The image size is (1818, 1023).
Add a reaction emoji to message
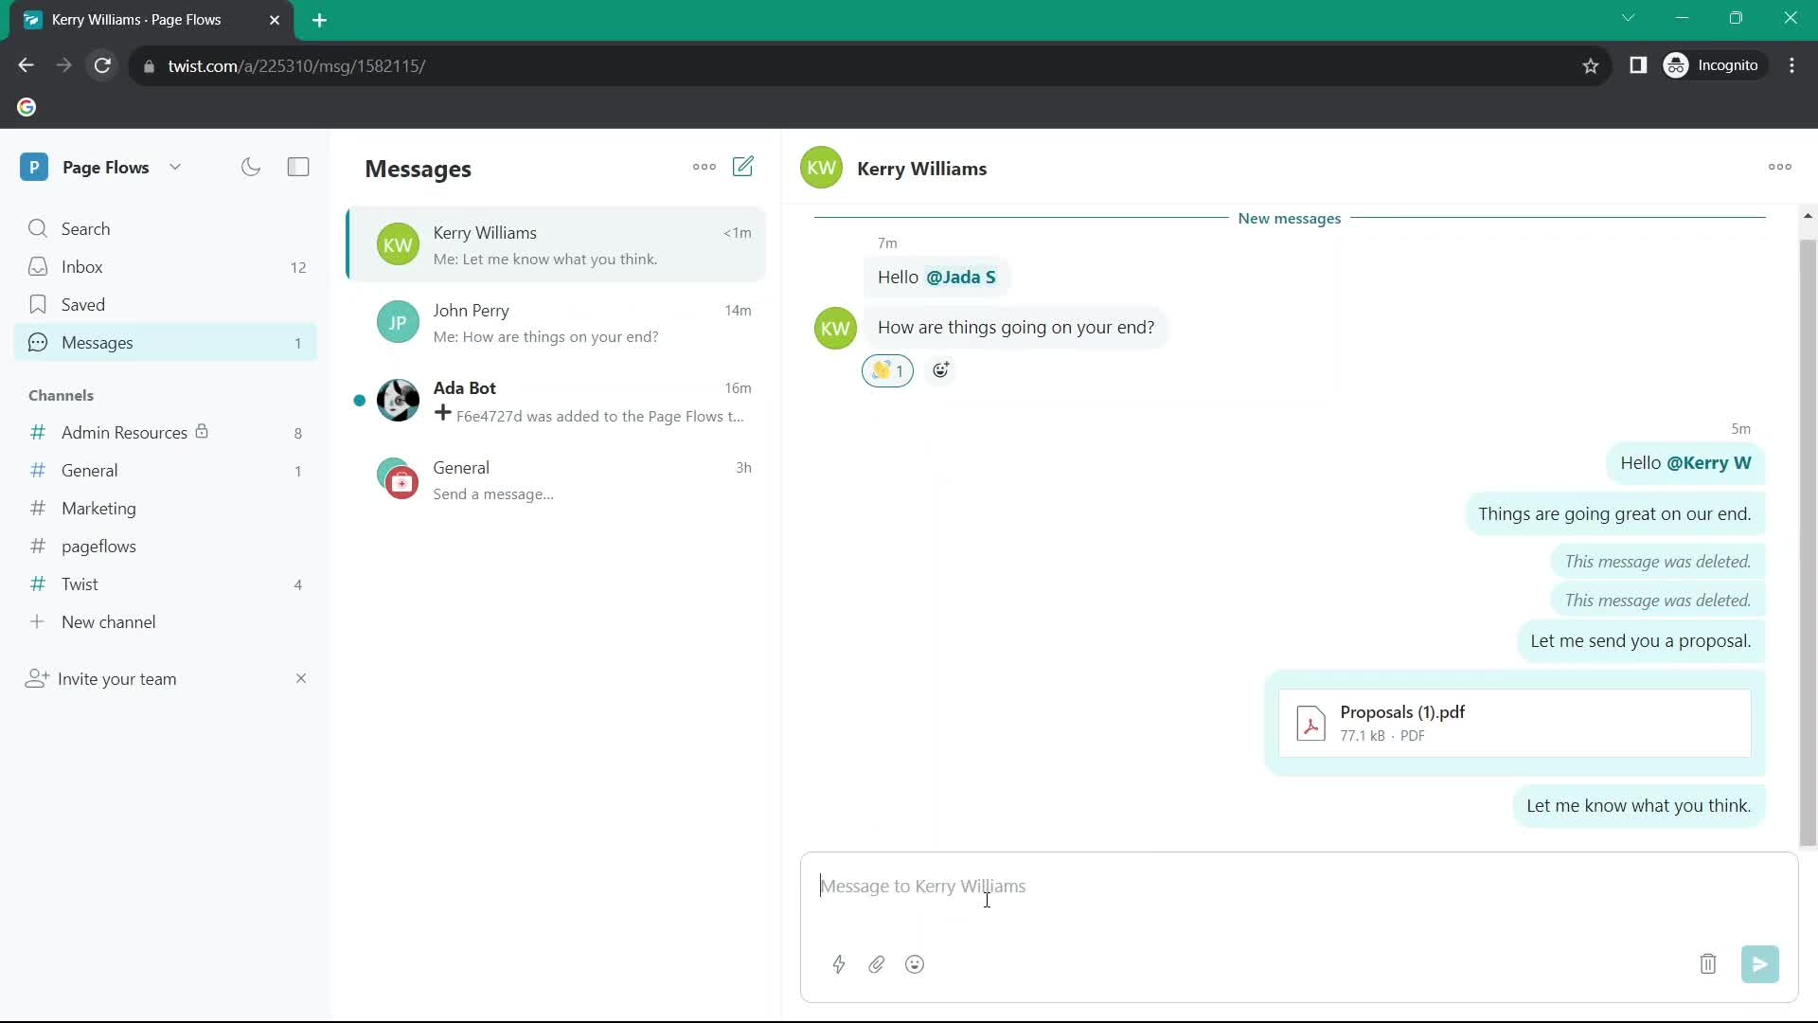pyautogui.click(x=940, y=370)
